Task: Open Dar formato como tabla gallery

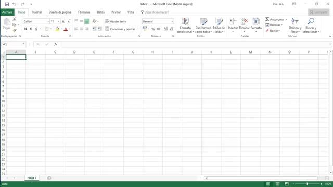Action: [x=203, y=25]
